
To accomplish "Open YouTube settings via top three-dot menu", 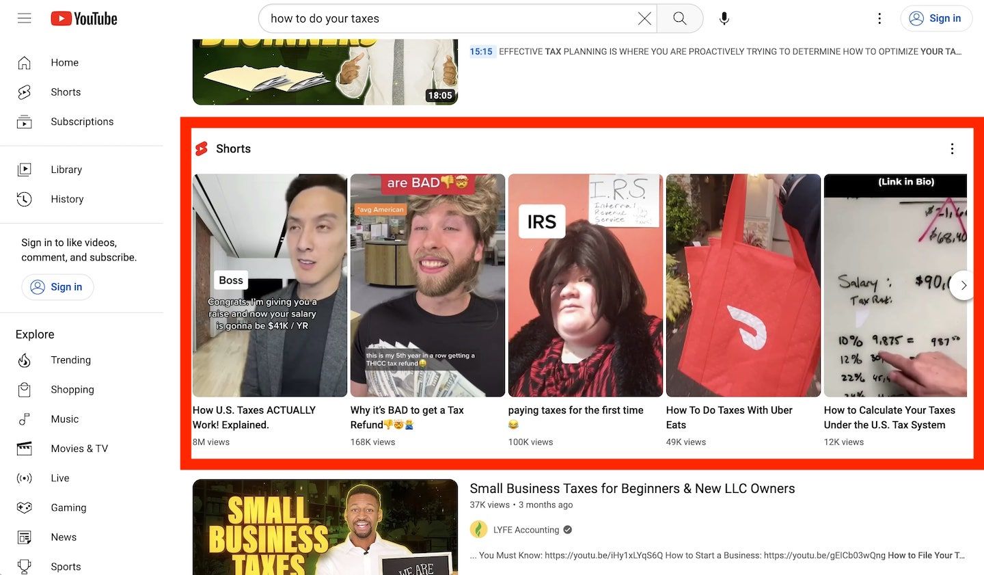I will coord(879,18).
